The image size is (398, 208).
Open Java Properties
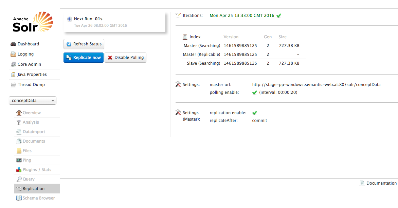[x=32, y=75]
